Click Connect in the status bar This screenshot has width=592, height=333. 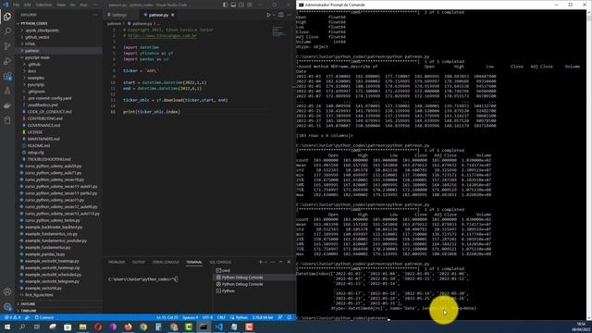tap(44, 317)
